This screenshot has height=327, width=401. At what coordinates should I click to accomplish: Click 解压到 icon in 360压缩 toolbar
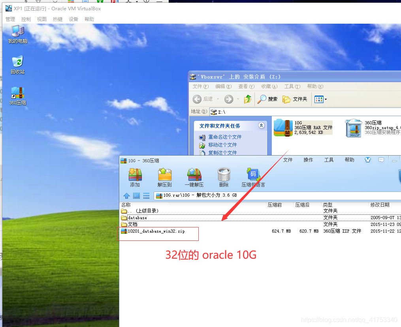(x=164, y=177)
